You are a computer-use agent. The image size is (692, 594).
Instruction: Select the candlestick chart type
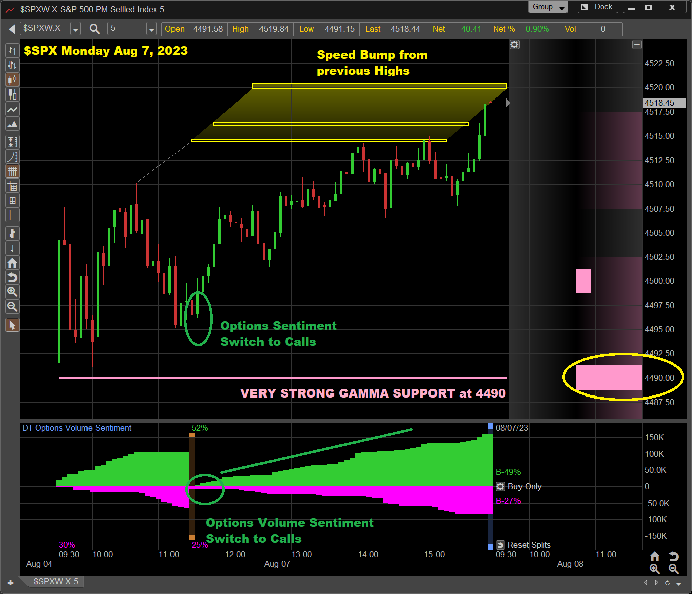(12, 79)
